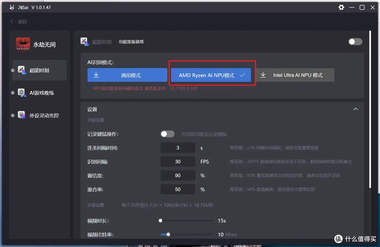Click the 设置 section header text
Viewport: 380px width, 247px height.
tap(92, 109)
